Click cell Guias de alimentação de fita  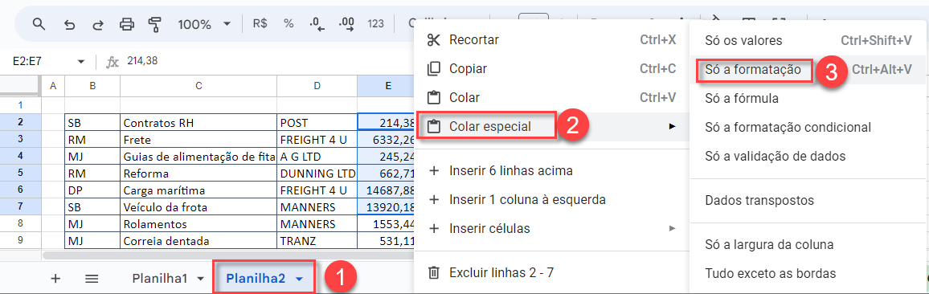[198, 157]
